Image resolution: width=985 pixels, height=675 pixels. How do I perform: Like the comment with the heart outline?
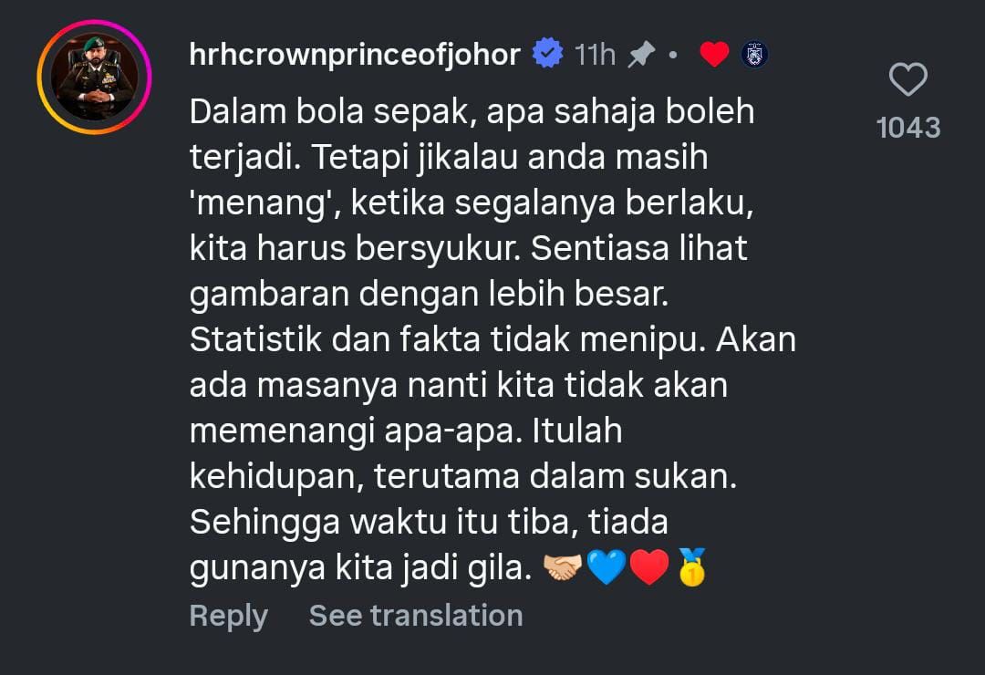pyautogui.click(x=908, y=80)
